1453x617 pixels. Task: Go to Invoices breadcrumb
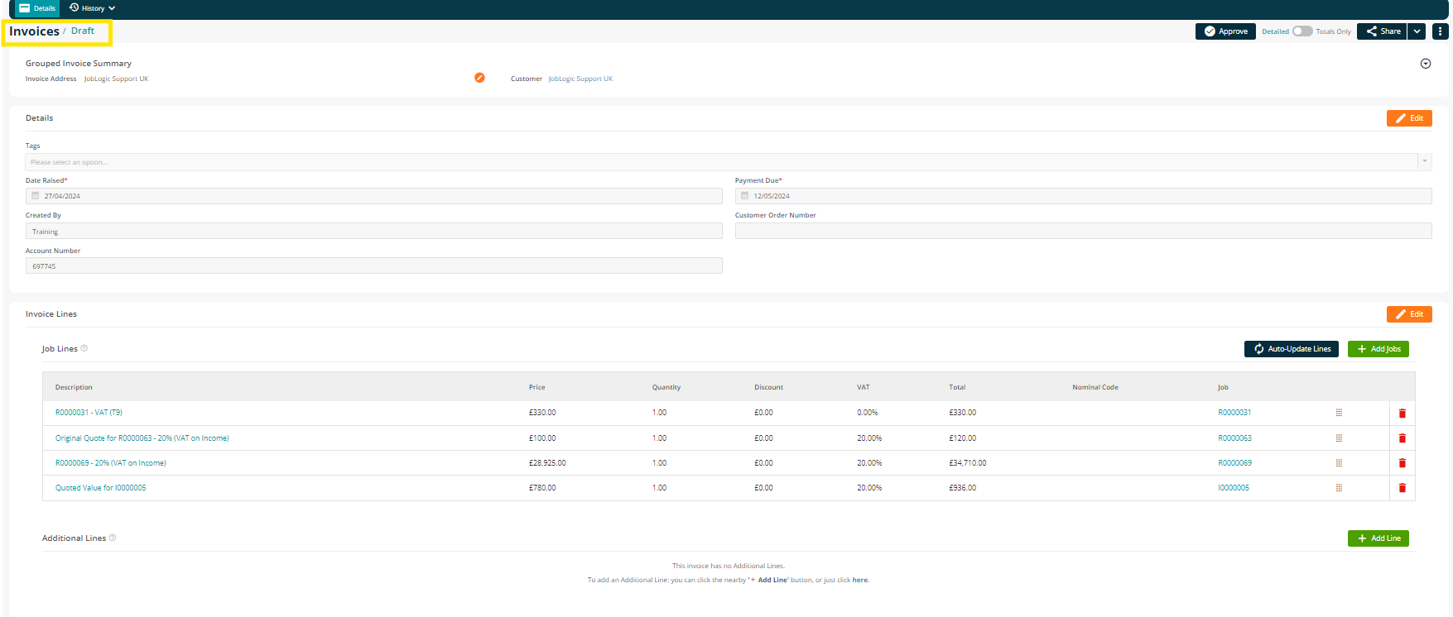click(x=34, y=31)
